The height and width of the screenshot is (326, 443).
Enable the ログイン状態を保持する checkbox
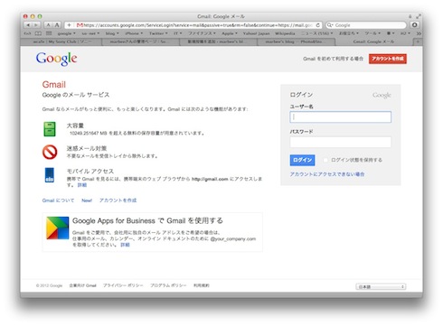[x=325, y=160]
